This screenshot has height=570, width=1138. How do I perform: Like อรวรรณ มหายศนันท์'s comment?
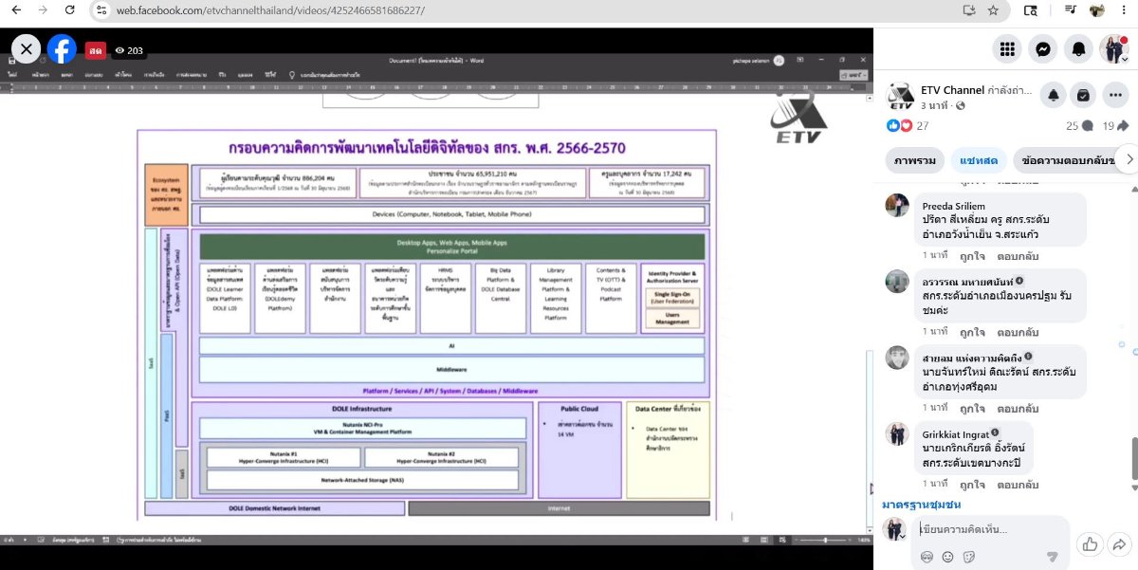click(971, 332)
